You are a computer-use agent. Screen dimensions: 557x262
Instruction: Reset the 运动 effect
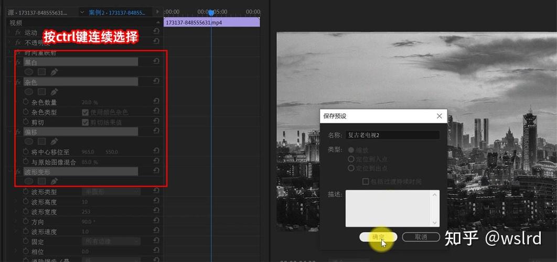pos(156,31)
